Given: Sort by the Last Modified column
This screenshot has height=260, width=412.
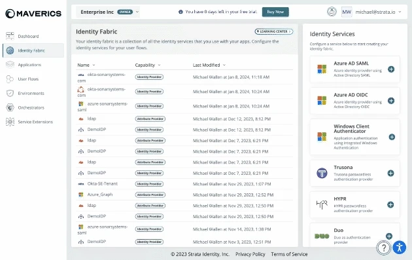Looking at the screenshot, I should tap(209, 65).
